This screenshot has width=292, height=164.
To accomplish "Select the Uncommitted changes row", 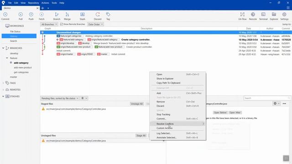I will (166, 32).
